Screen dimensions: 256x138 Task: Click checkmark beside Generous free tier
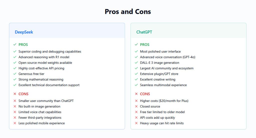click(x=15, y=74)
